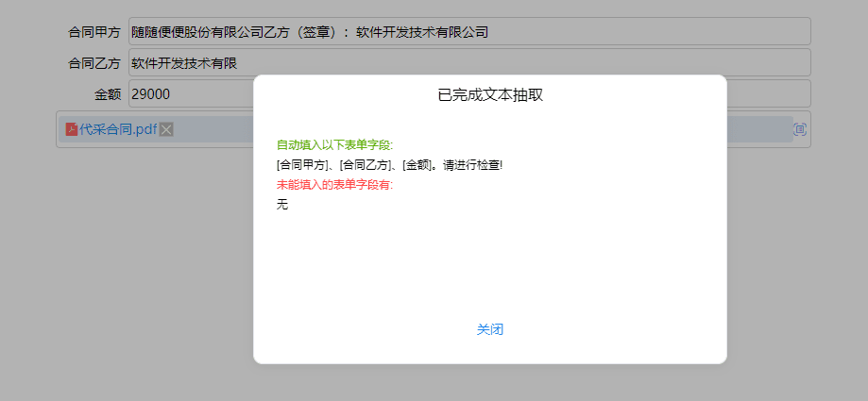Click the 金额 field label
868x401 pixels.
click(x=108, y=94)
